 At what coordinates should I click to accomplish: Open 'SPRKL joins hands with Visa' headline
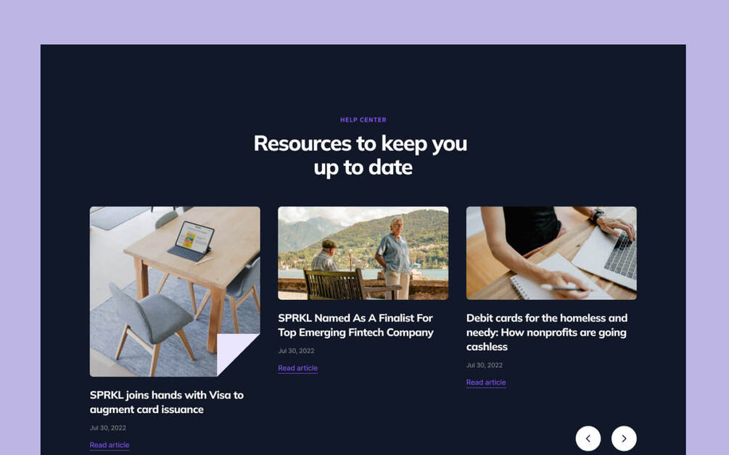[x=166, y=402]
